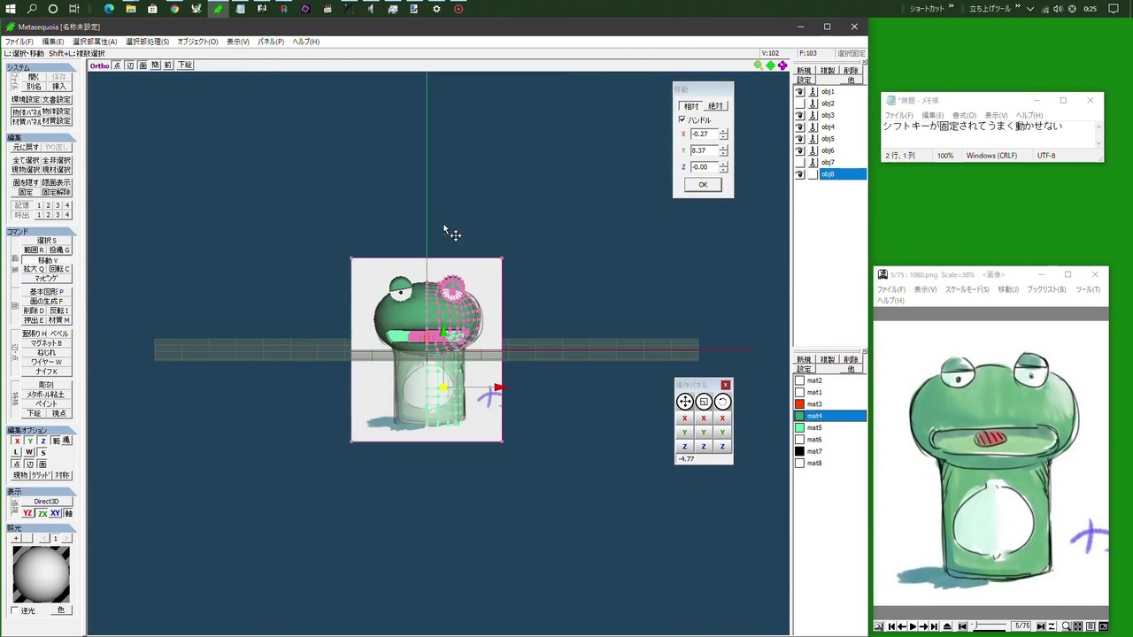Image resolution: width=1133 pixels, height=637 pixels.
Task: Hide obj1 with its eye icon
Action: 800,92
